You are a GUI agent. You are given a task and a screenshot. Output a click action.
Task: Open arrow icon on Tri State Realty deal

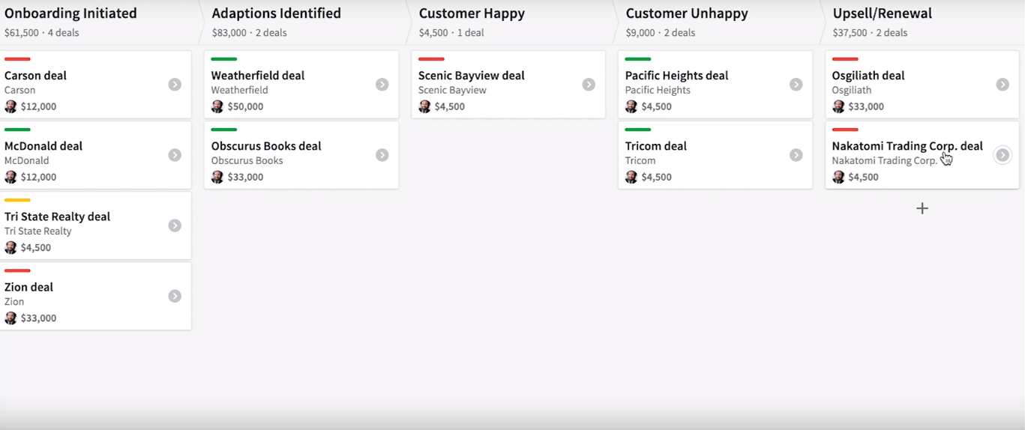[175, 225]
